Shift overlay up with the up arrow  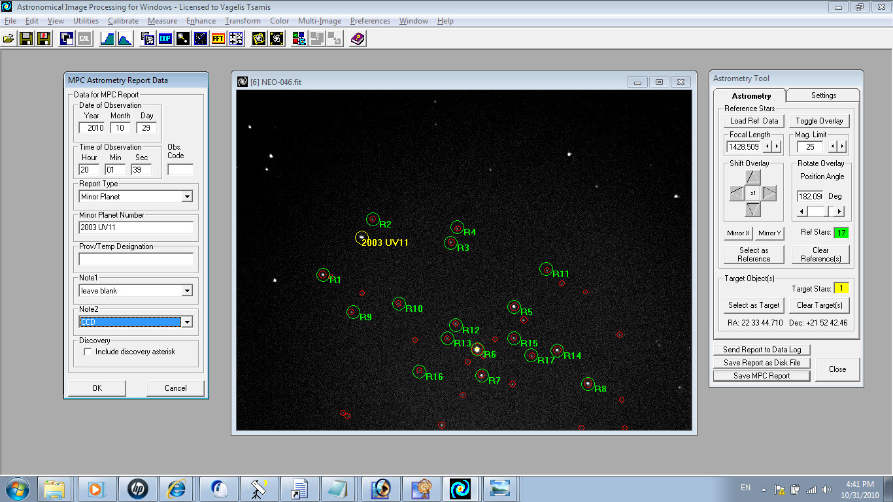point(753,176)
